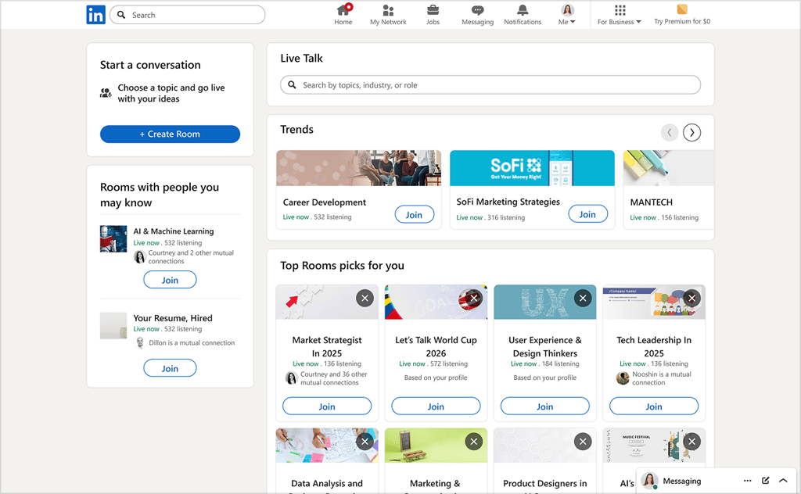Viewport: 801px width, 494px height.
Task: Join the AI & Machine Learning room
Action: (x=170, y=280)
